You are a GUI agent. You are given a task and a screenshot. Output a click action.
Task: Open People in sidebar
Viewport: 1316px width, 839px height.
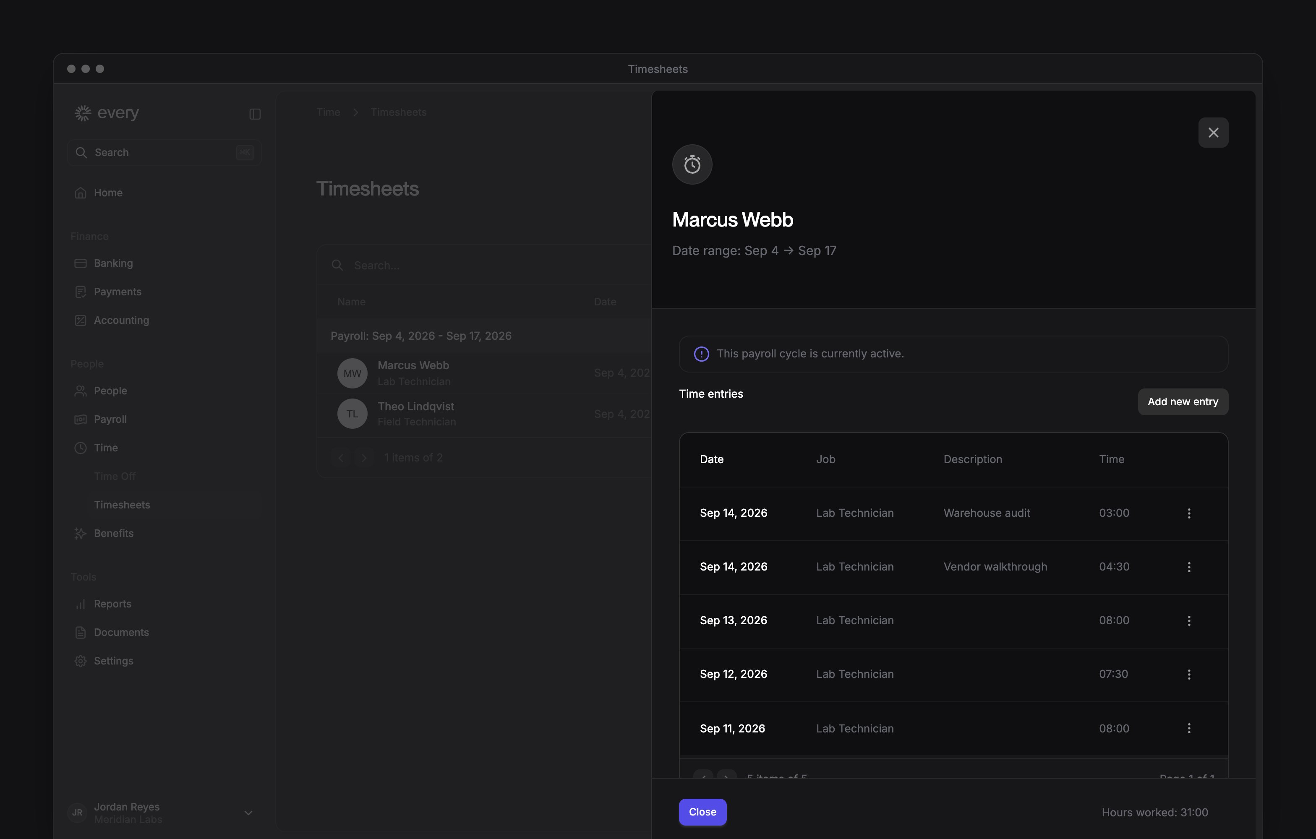pyautogui.click(x=164, y=391)
